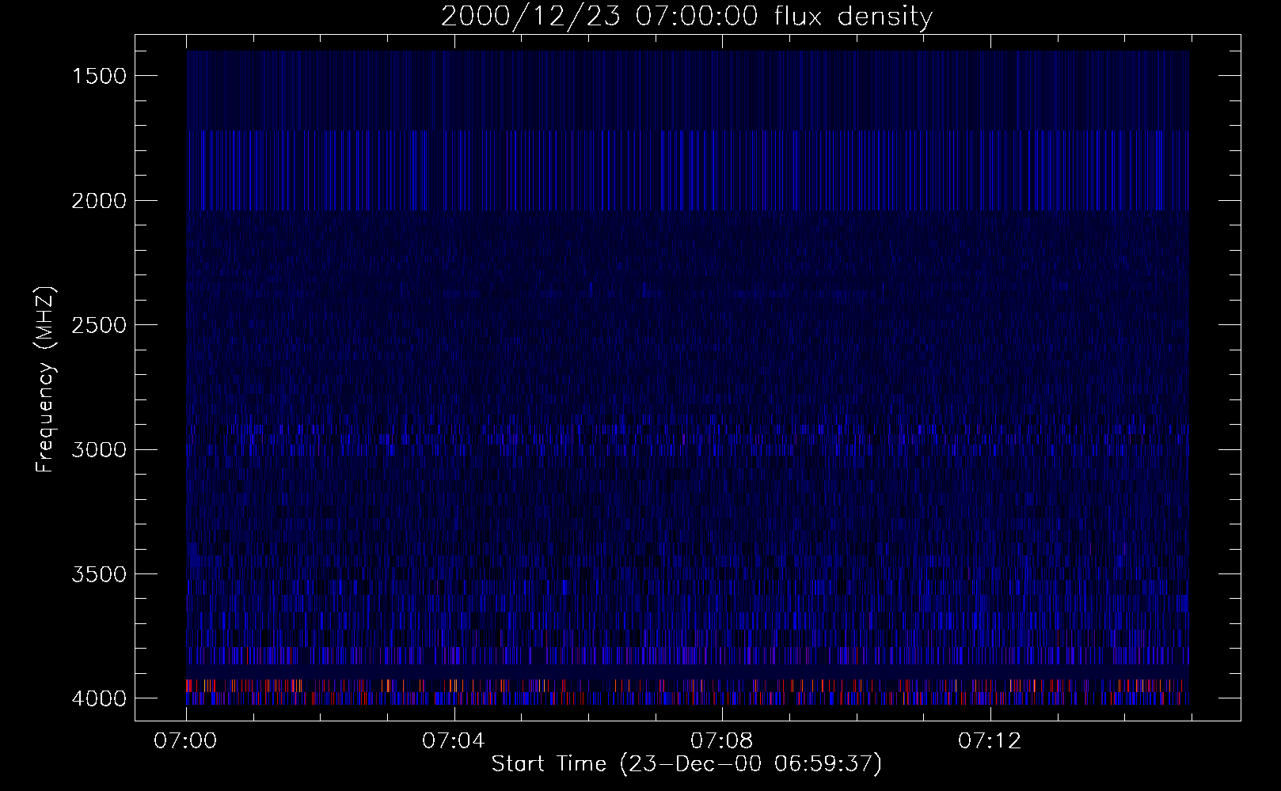Click the plot title '2000/12/23 07:00:00 flux density'
This screenshot has height=791, width=1281.
pyautogui.click(x=686, y=17)
